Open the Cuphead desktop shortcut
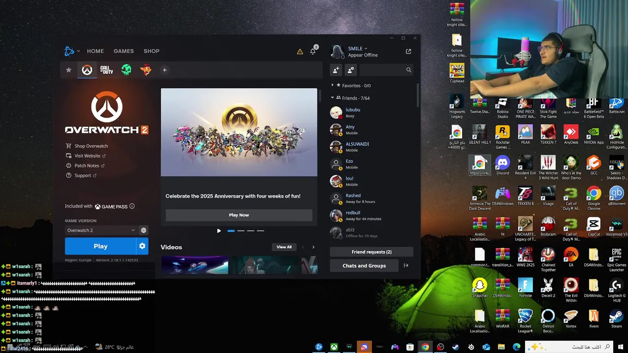Image resolution: width=628 pixels, height=353 pixels. coord(457,74)
